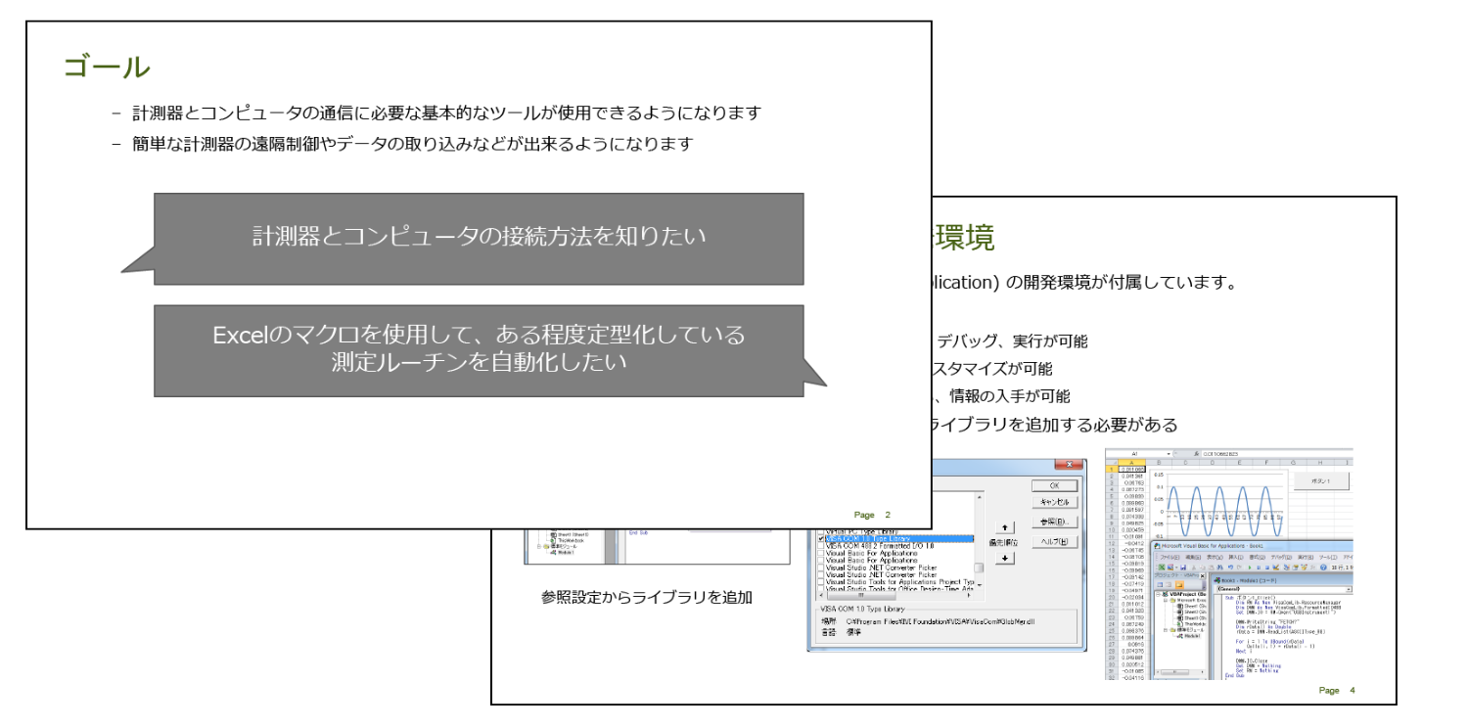
Task: Click the ボタン1 button on the worksheet
Action: coord(1320,481)
